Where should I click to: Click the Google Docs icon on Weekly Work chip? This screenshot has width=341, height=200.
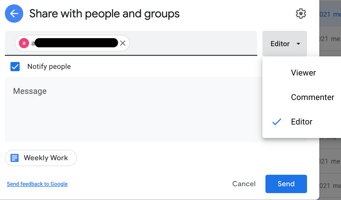tap(14, 158)
